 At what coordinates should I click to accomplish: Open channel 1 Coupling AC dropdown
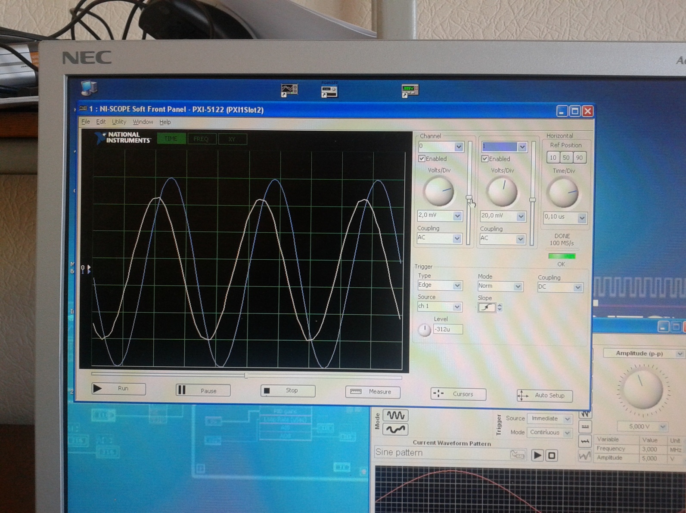520,239
